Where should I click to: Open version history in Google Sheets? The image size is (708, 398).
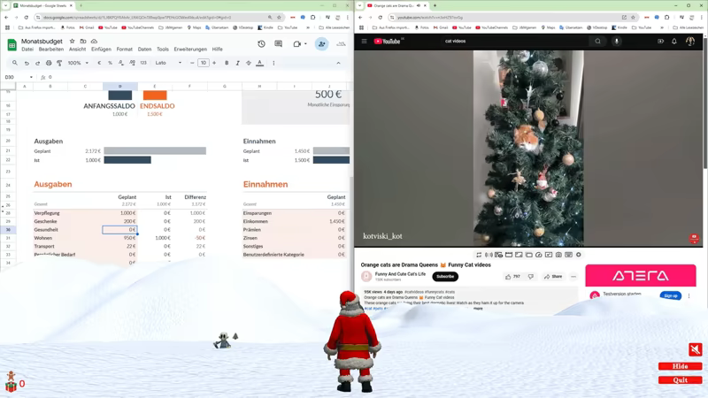[x=261, y=44]
